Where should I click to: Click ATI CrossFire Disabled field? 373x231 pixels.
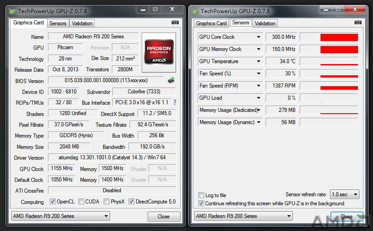[x=112, y=190]
